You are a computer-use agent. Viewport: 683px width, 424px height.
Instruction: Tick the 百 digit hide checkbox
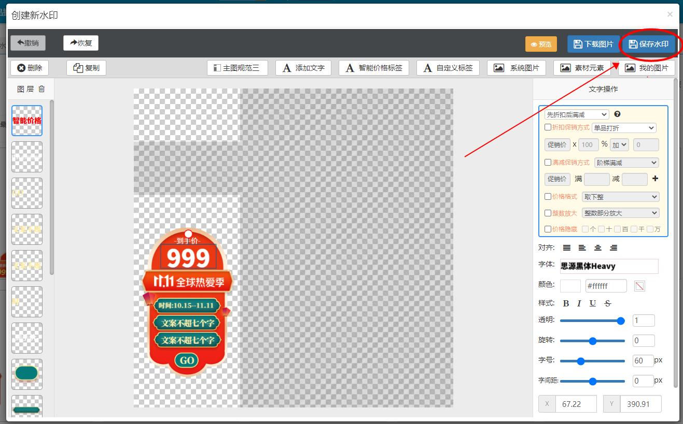617,229
